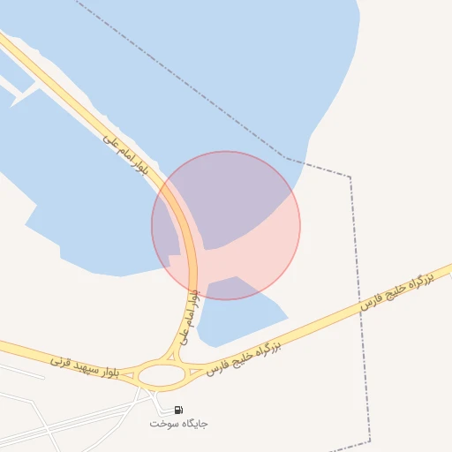Click the pink land strip inside the red circle
452x452 pixels.
pyautogui.click(x=245, y=259)
